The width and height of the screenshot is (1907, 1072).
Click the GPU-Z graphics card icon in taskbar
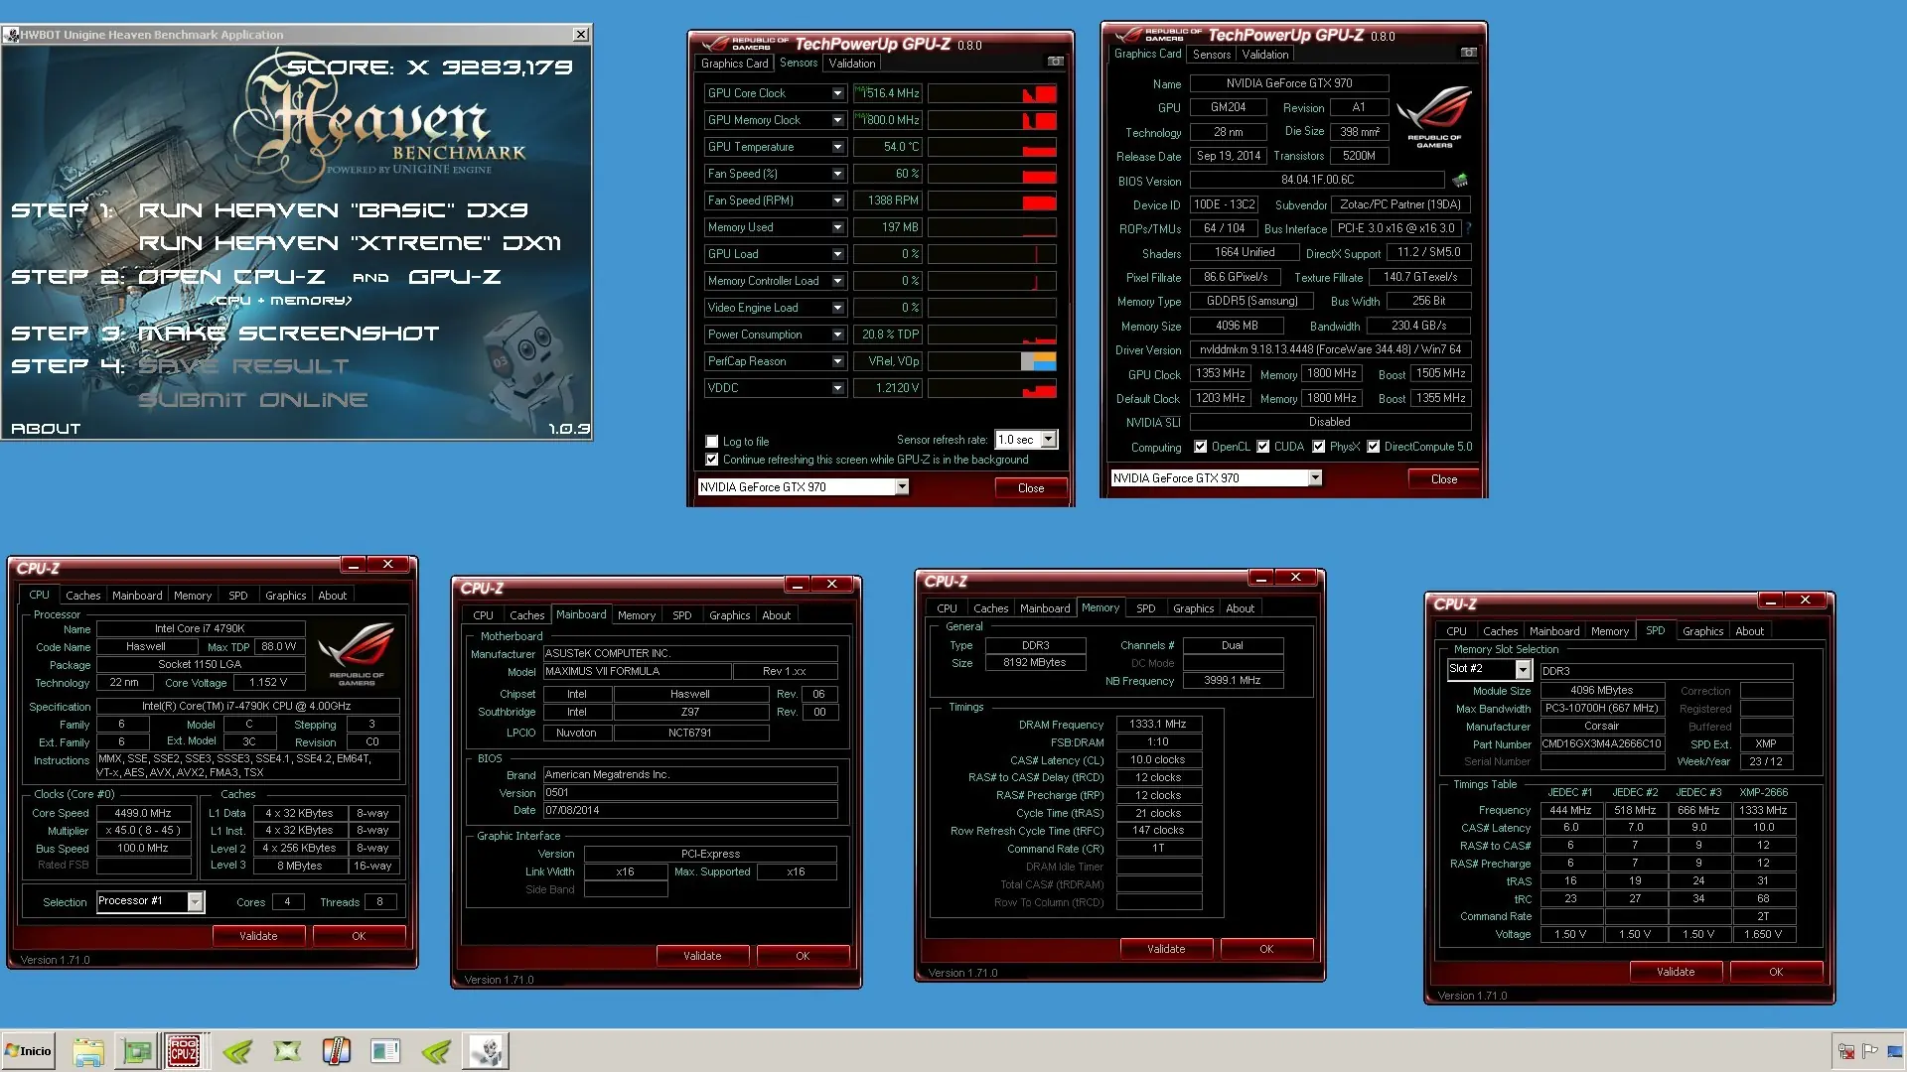[136, 1051]
